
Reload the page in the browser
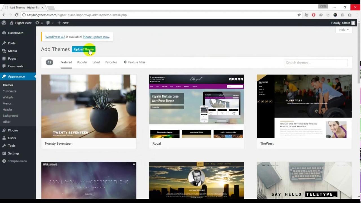[17, 15]
